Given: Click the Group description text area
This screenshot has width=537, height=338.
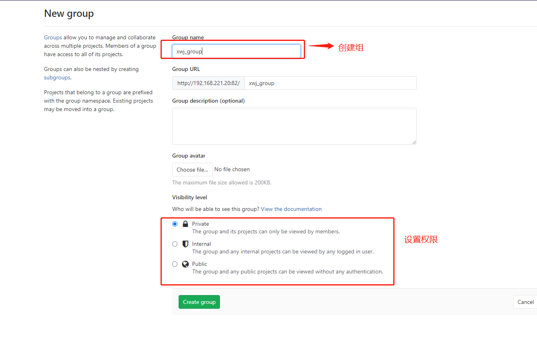Looking at the screenshot, I should pos(294,126).
